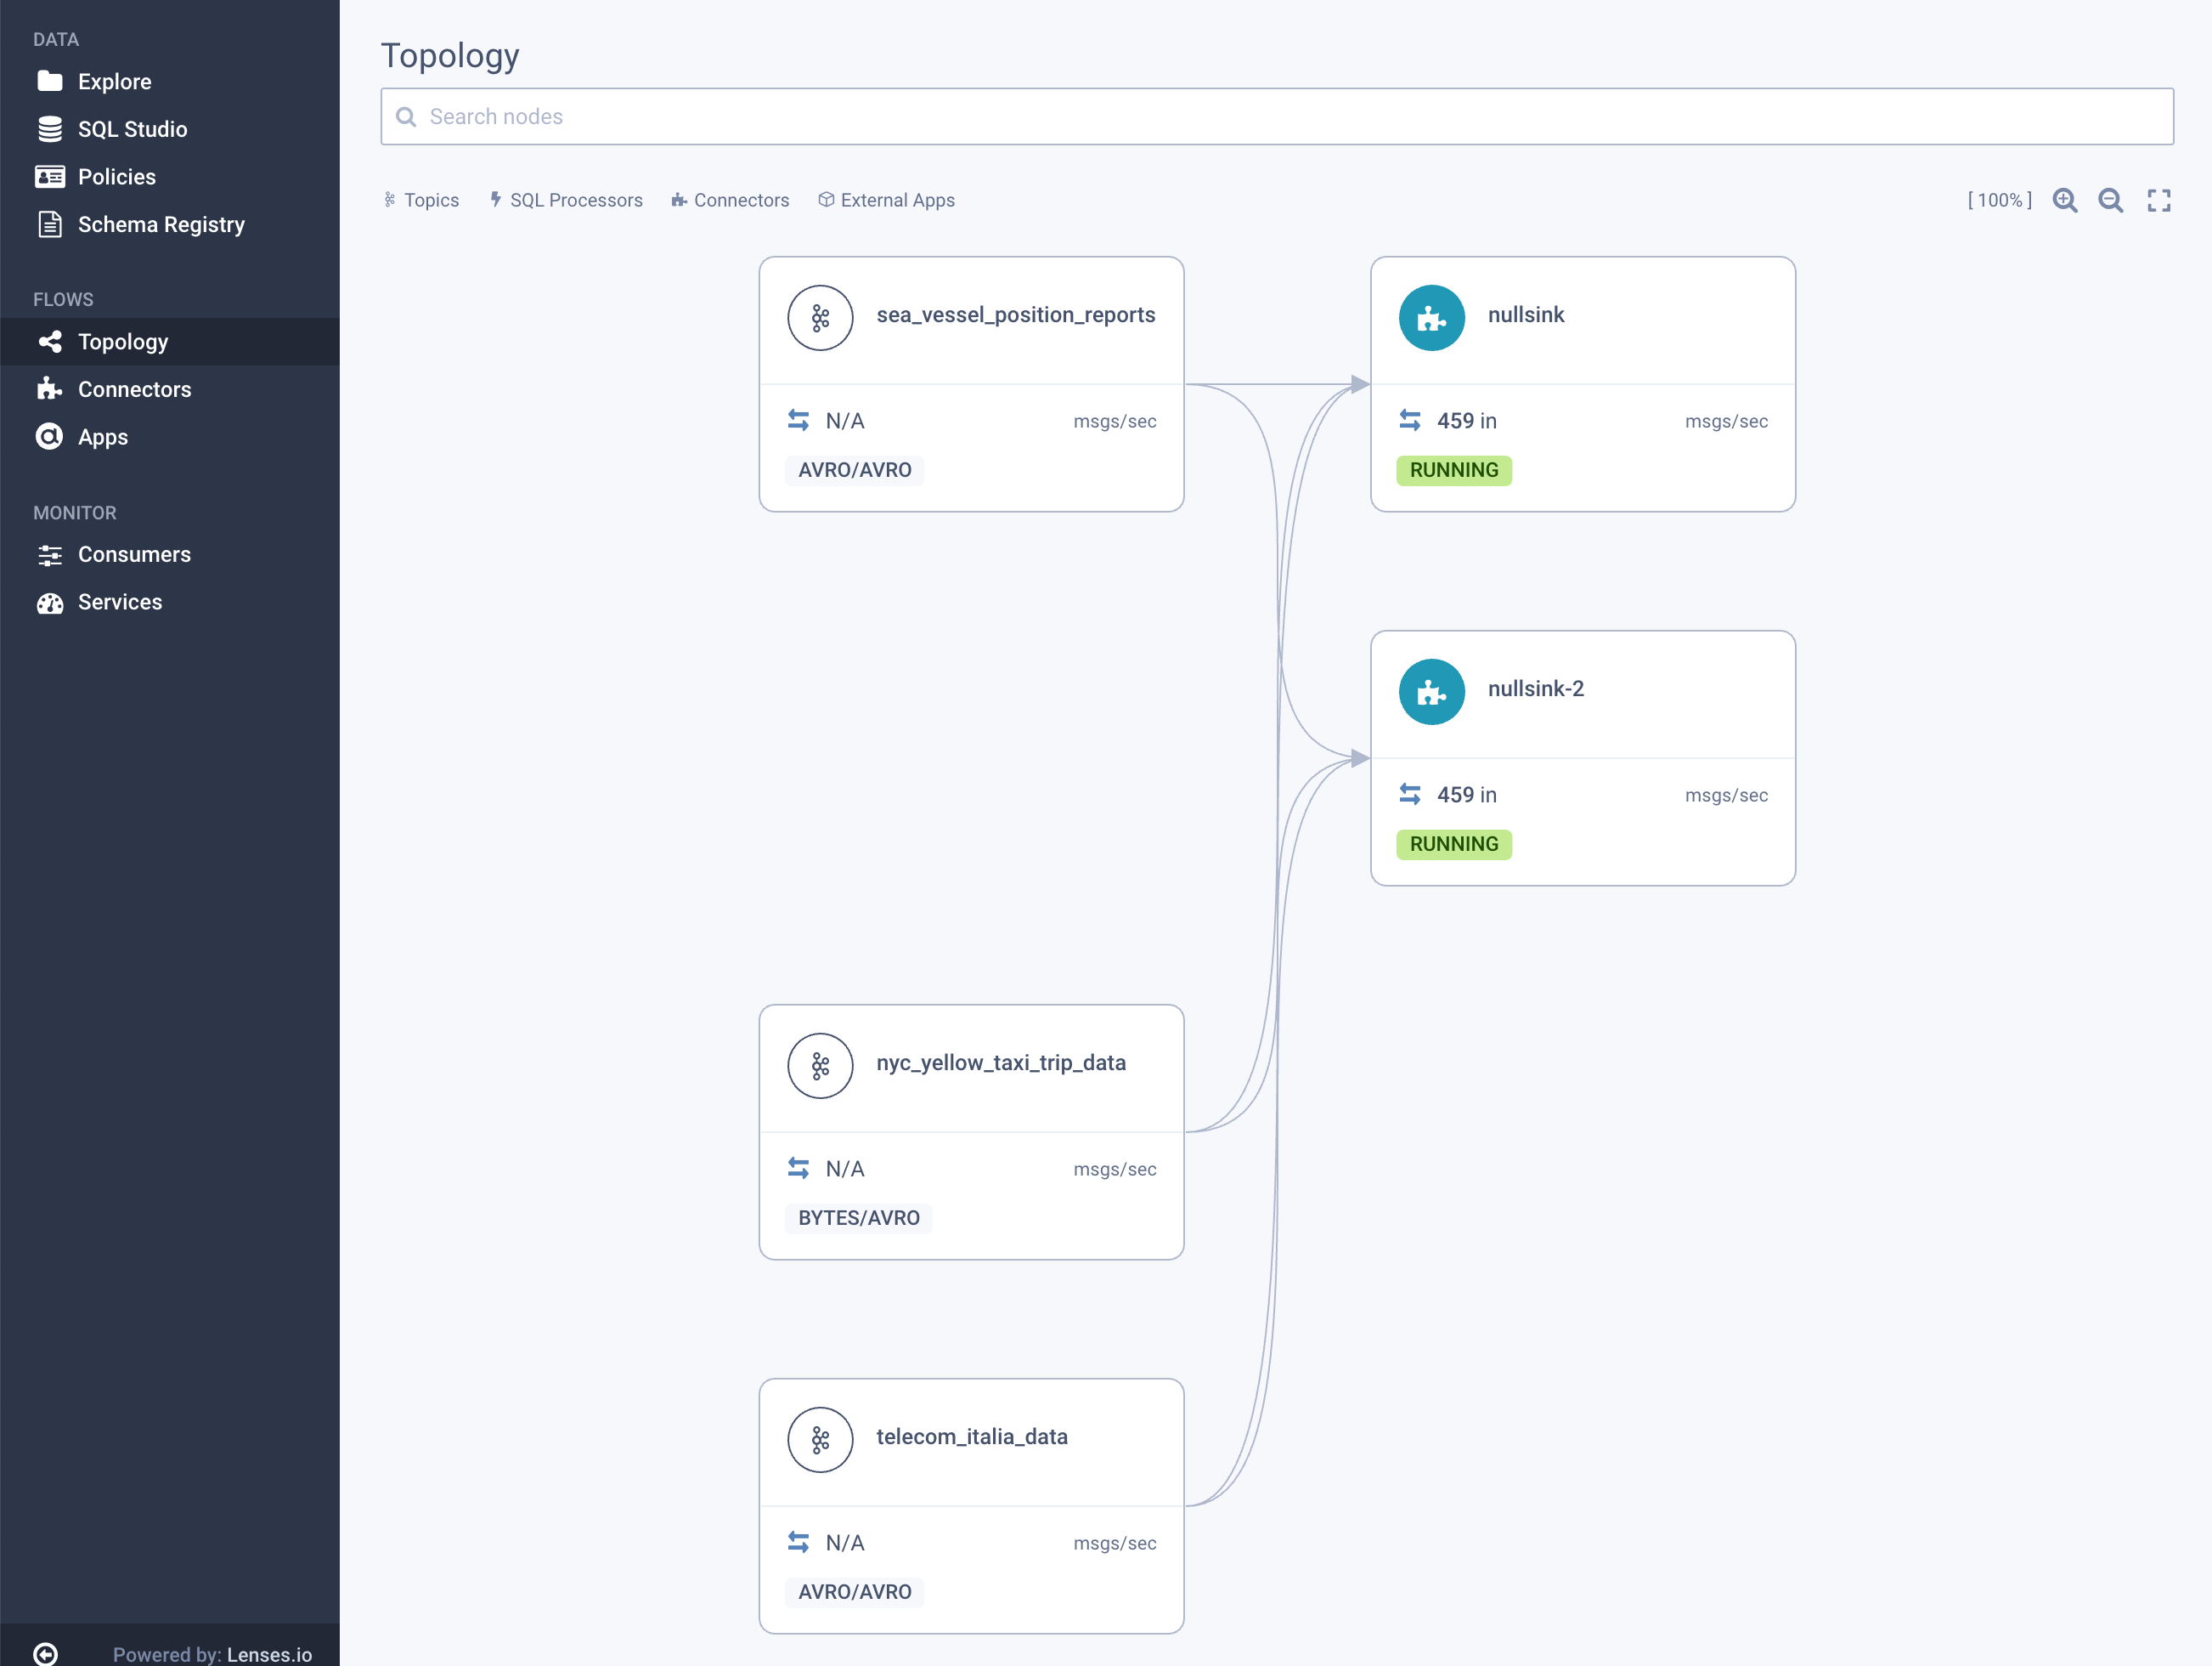Click the nullsink connector puzzle icon
Viewport: 2212px width, 1666px height.
pos(1432,315)
